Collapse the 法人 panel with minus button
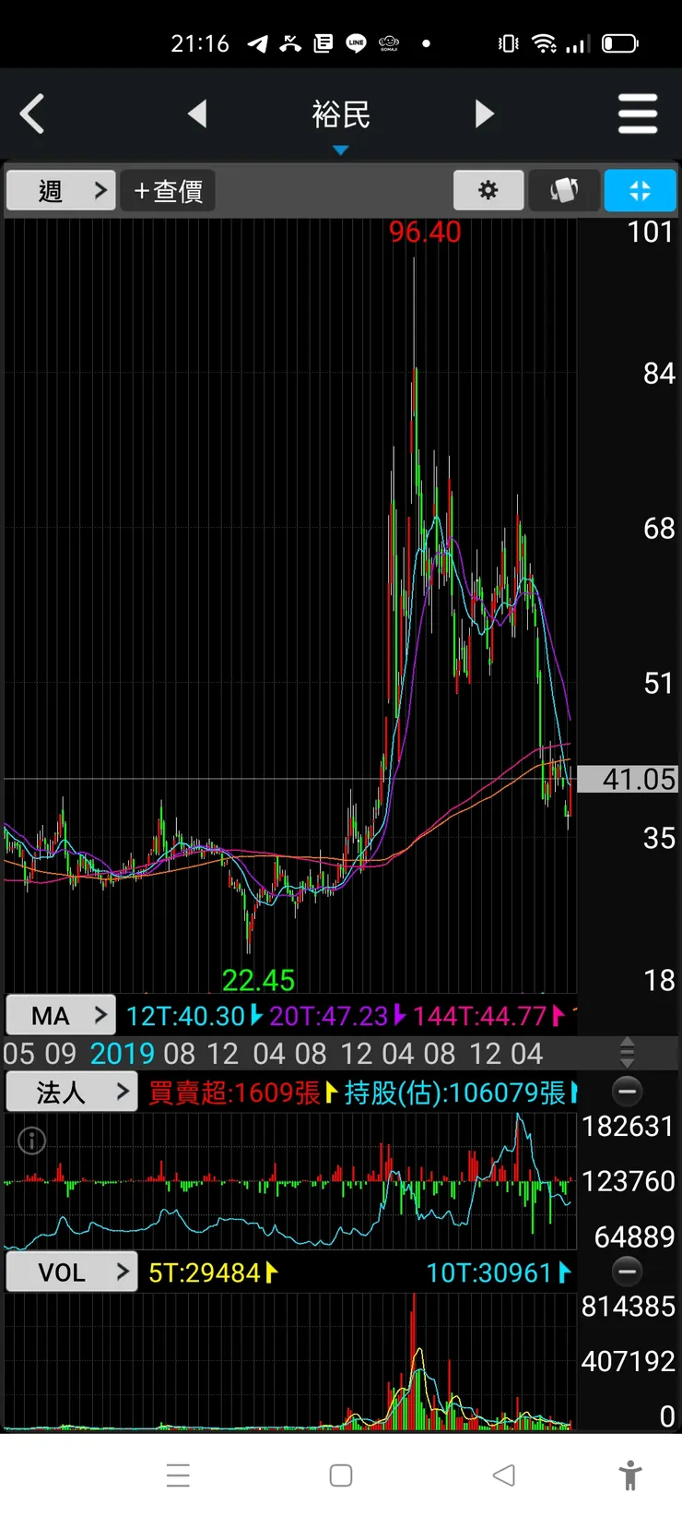This screenshot has height=1517, width=682. coord(628,1092)
